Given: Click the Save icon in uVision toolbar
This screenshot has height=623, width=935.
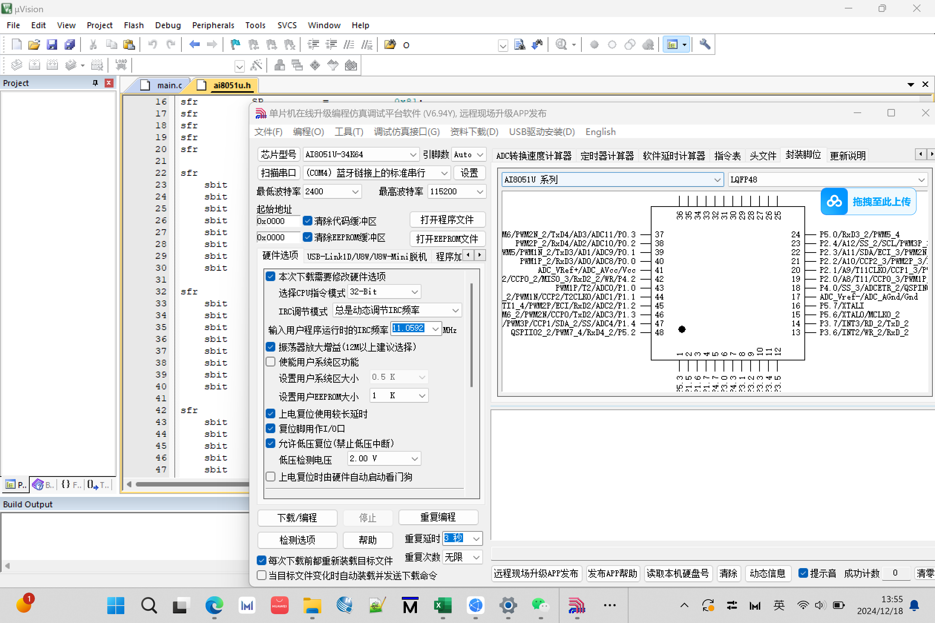Looking at the screenshot, I should 52,44.
